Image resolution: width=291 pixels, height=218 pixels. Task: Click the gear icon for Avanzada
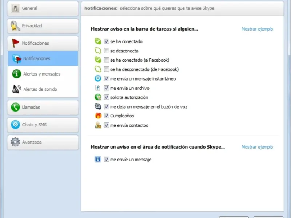tap(15, 142)
